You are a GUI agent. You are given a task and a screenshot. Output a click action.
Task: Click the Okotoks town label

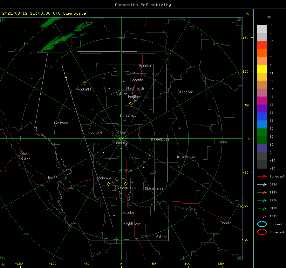click(x=127, y=213)
